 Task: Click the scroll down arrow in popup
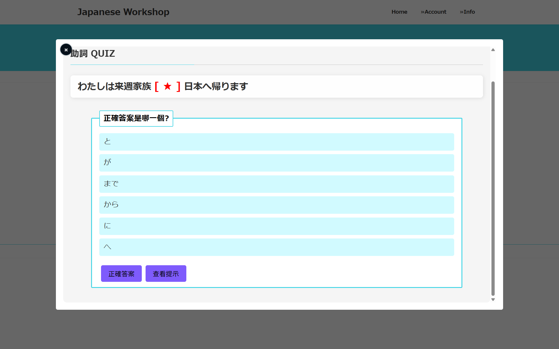coord(493,299)
